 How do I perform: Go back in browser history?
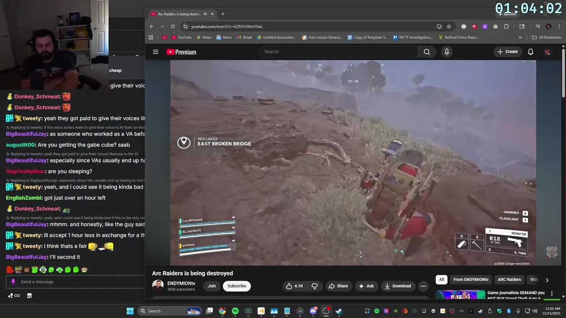[x=152, y=26]
